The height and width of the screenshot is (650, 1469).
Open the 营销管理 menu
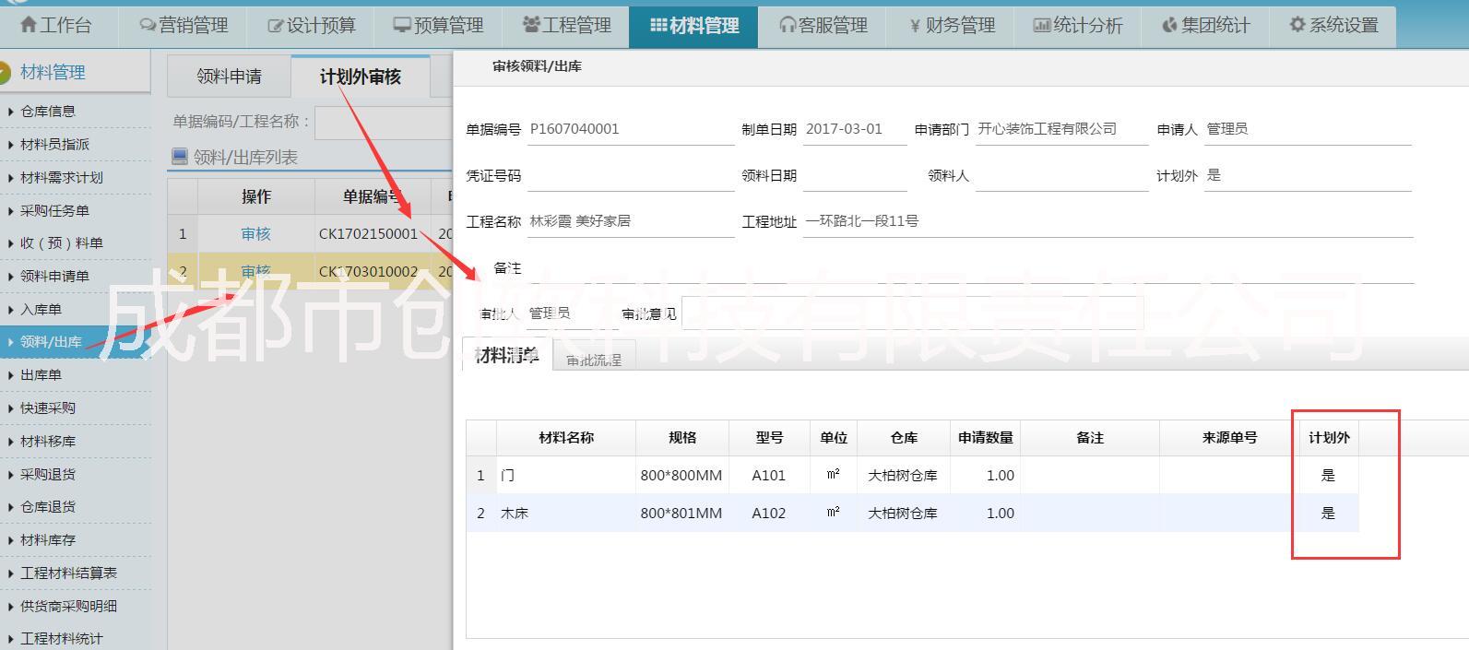point(184,26)
